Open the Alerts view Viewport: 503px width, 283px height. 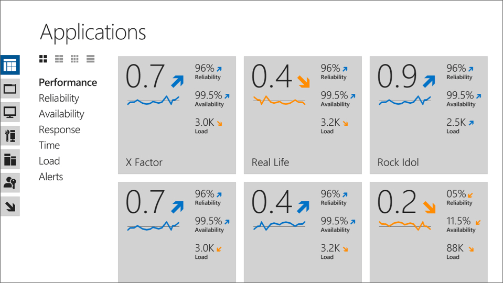coord(51,177)
